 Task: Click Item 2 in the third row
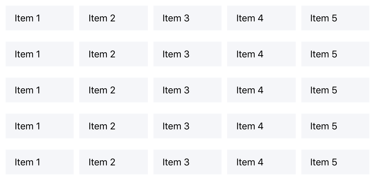[x=113, y=90]
